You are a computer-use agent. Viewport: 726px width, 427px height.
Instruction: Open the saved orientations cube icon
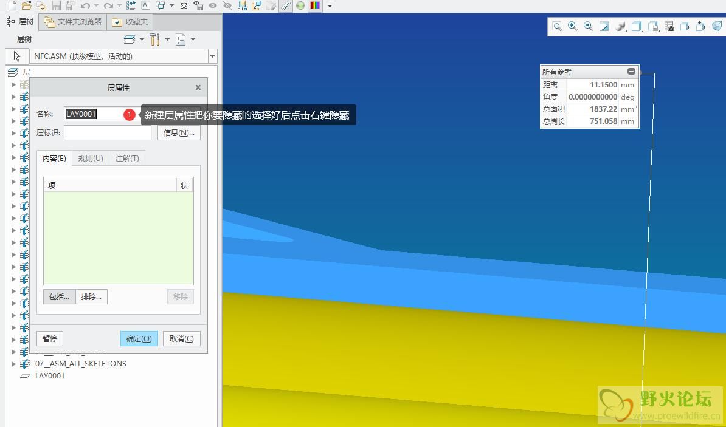click(637, 26)
